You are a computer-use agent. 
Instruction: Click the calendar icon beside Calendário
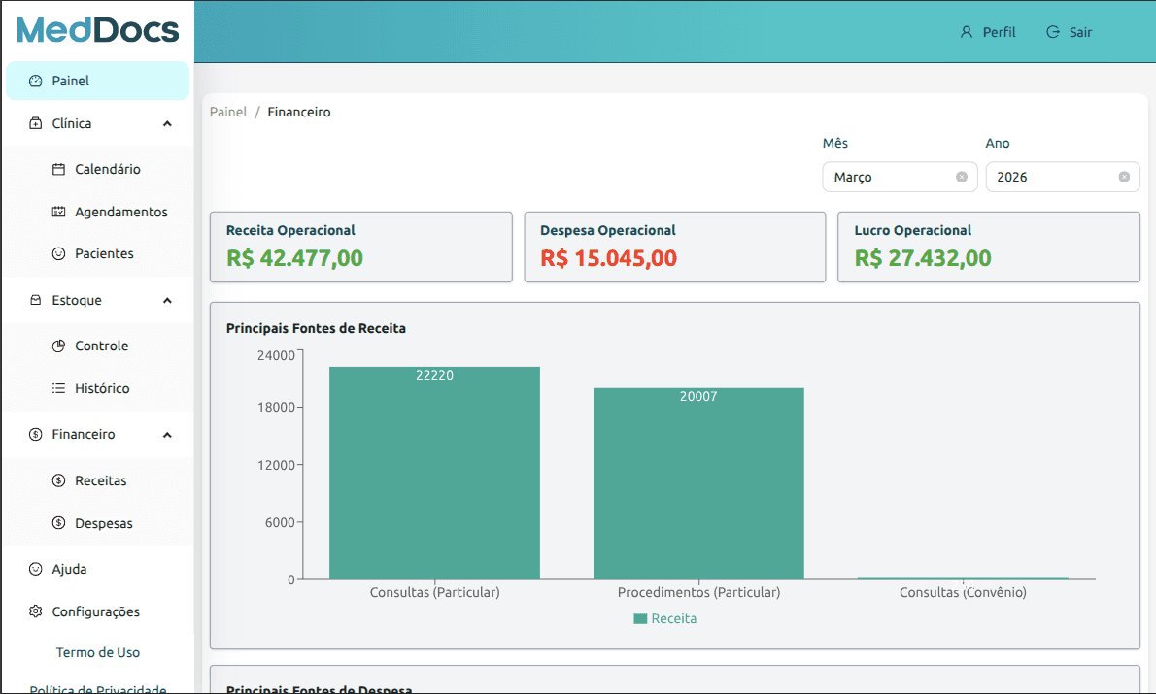(x=58, y=169)
